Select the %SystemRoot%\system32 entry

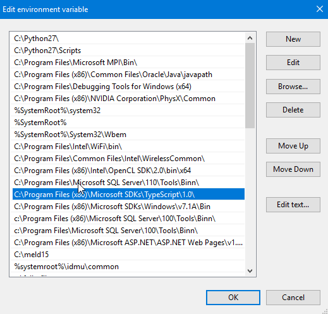tap(128, 111)
